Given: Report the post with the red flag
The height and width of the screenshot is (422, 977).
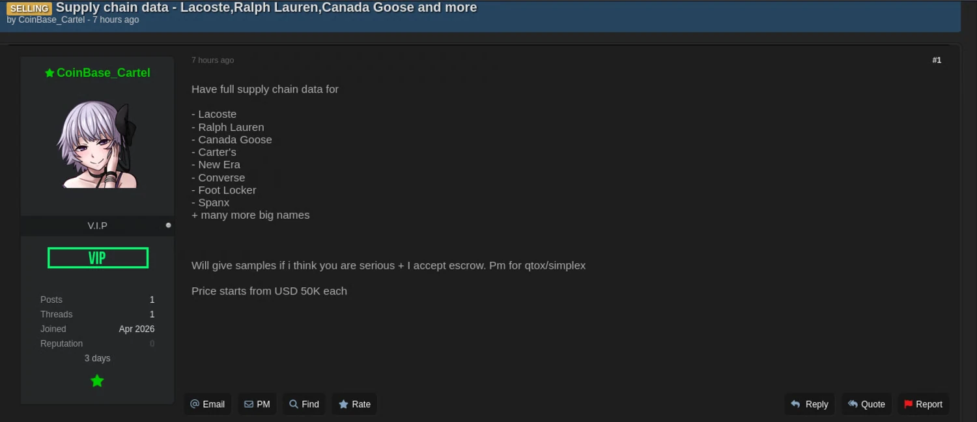Looking at the screenshot, I should click(x=923, y=404).
